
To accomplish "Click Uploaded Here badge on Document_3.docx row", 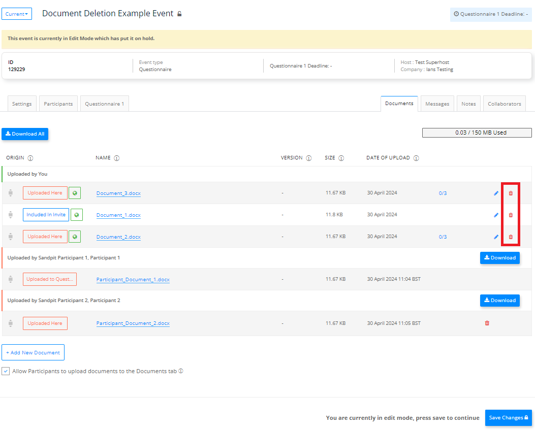I will coord(45,193).
